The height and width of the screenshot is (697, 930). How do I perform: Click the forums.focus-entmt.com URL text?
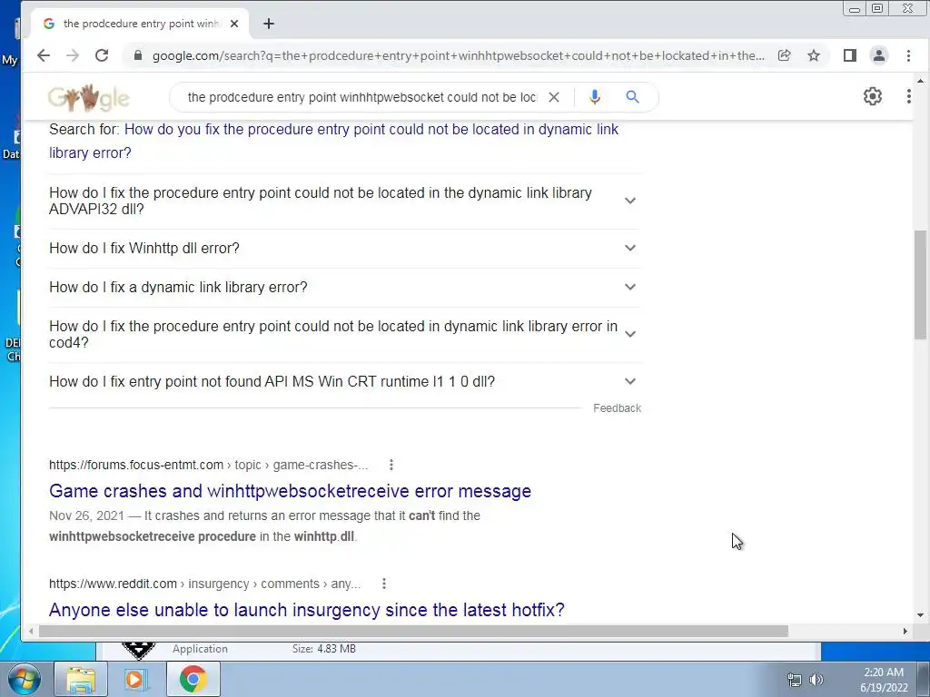pos(136,466)
